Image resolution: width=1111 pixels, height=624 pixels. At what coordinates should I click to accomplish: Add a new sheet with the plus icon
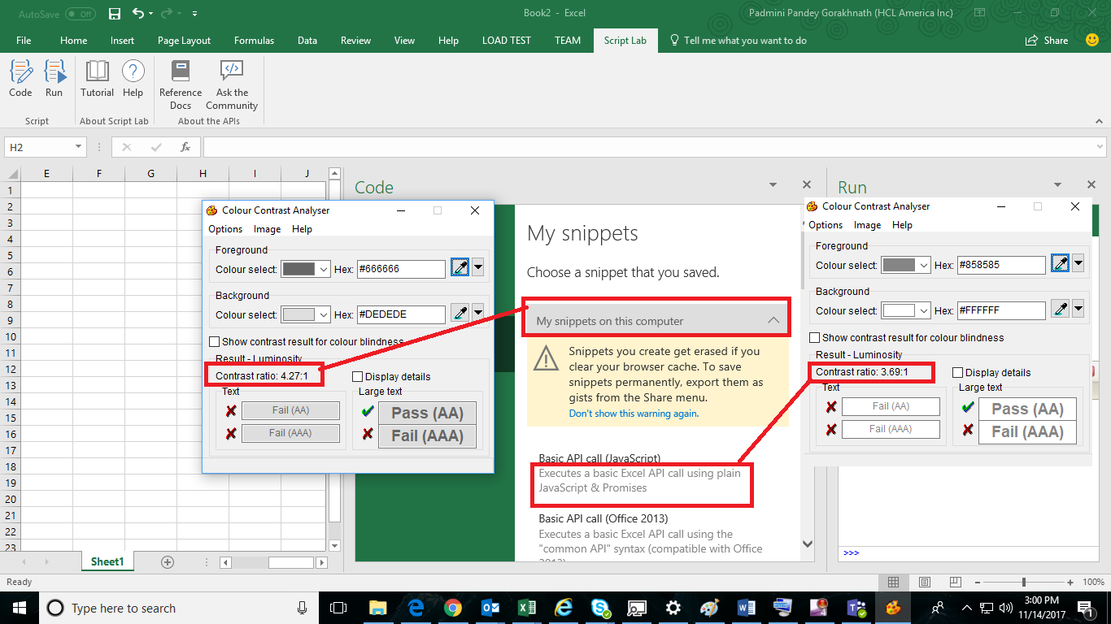pyautogui.click(x=168, y=561)
